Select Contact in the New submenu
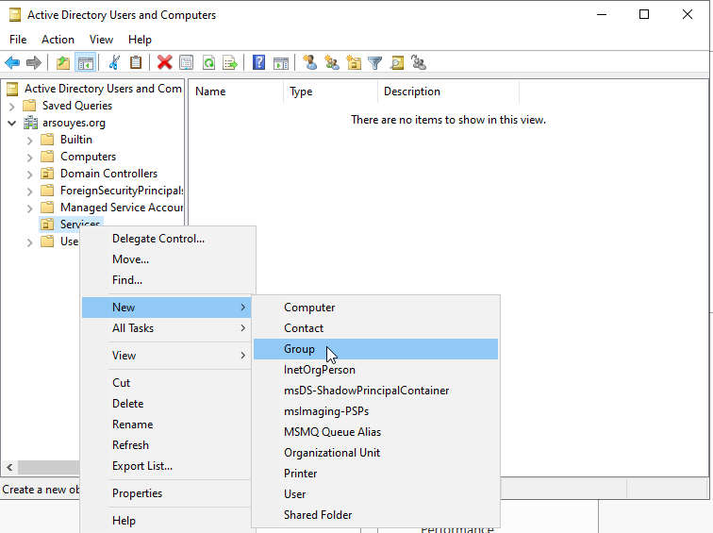 click(375, 328)
